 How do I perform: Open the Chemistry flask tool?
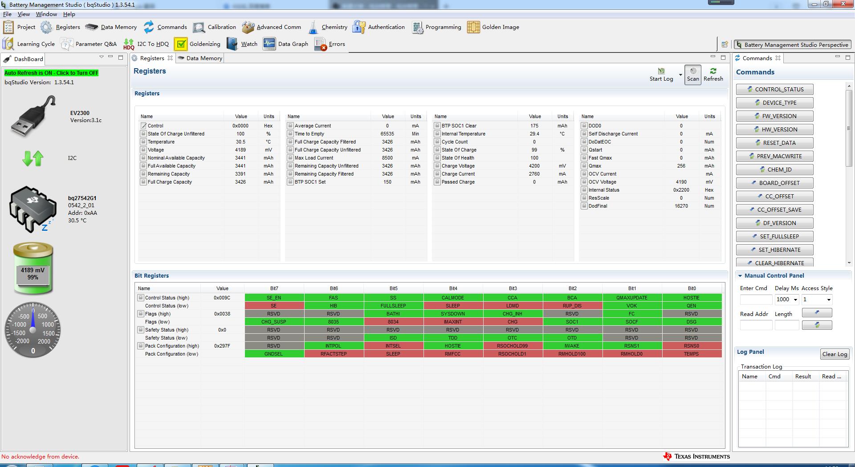[327, 27]
